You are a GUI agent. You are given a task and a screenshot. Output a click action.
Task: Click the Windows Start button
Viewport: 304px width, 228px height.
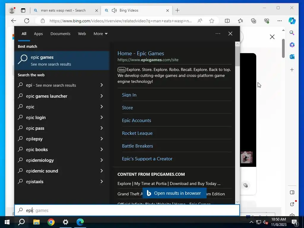coord(7,222)
